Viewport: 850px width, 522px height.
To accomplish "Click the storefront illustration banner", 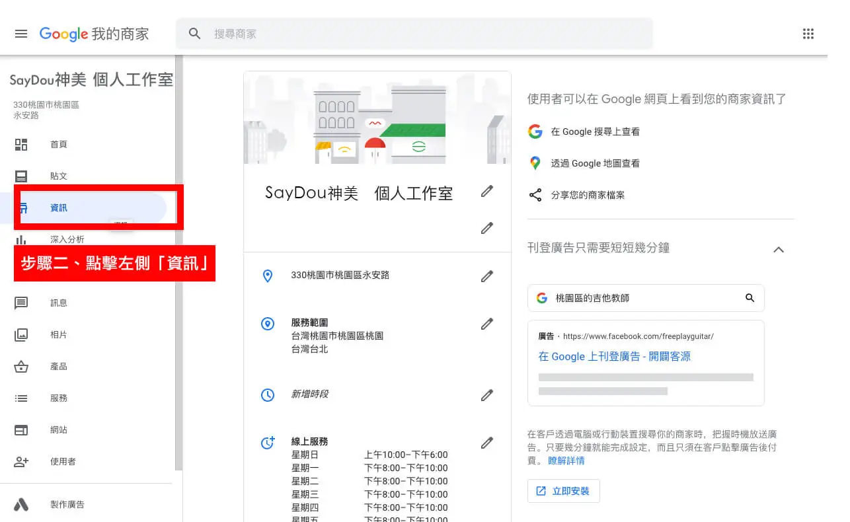I will pos(377,118).
